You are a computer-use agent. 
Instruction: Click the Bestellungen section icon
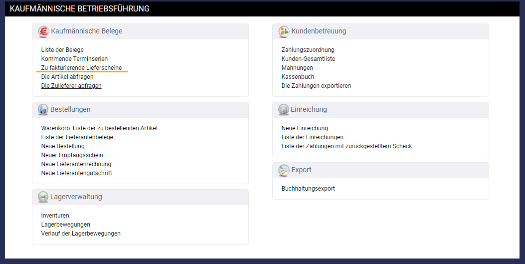(43, 110)
